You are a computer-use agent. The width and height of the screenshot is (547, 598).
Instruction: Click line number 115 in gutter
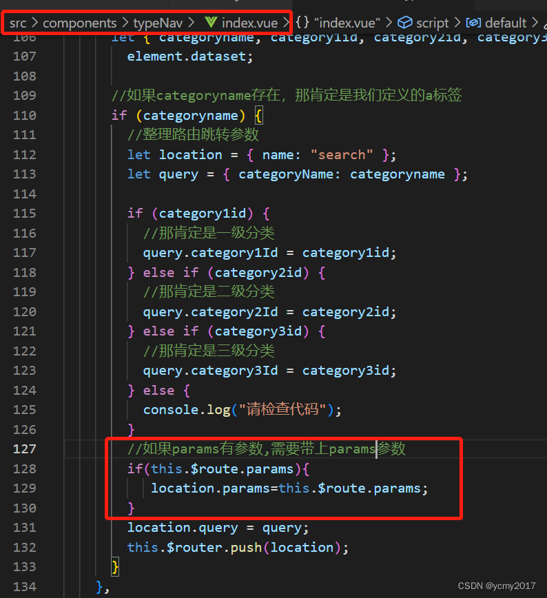click(x=25, y=213)
